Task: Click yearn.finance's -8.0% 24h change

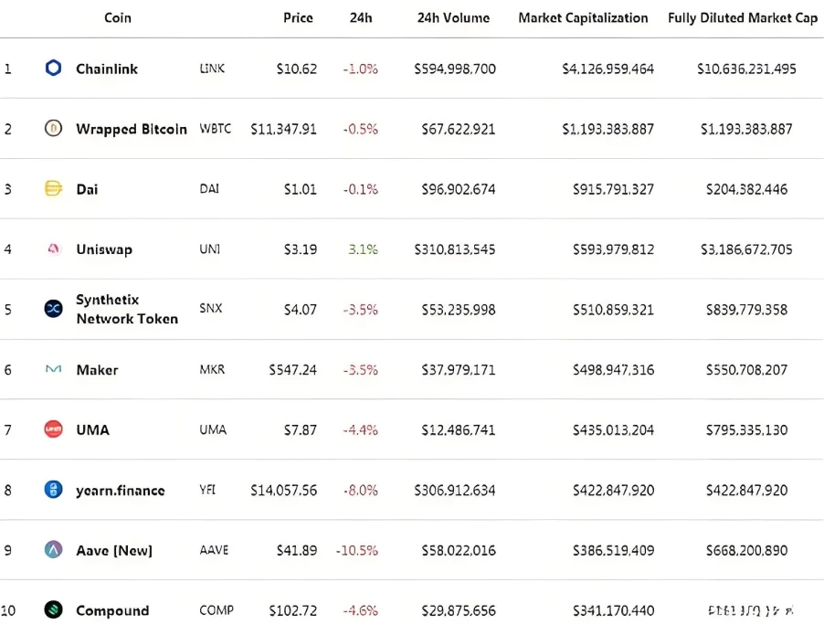Action: 361,491
